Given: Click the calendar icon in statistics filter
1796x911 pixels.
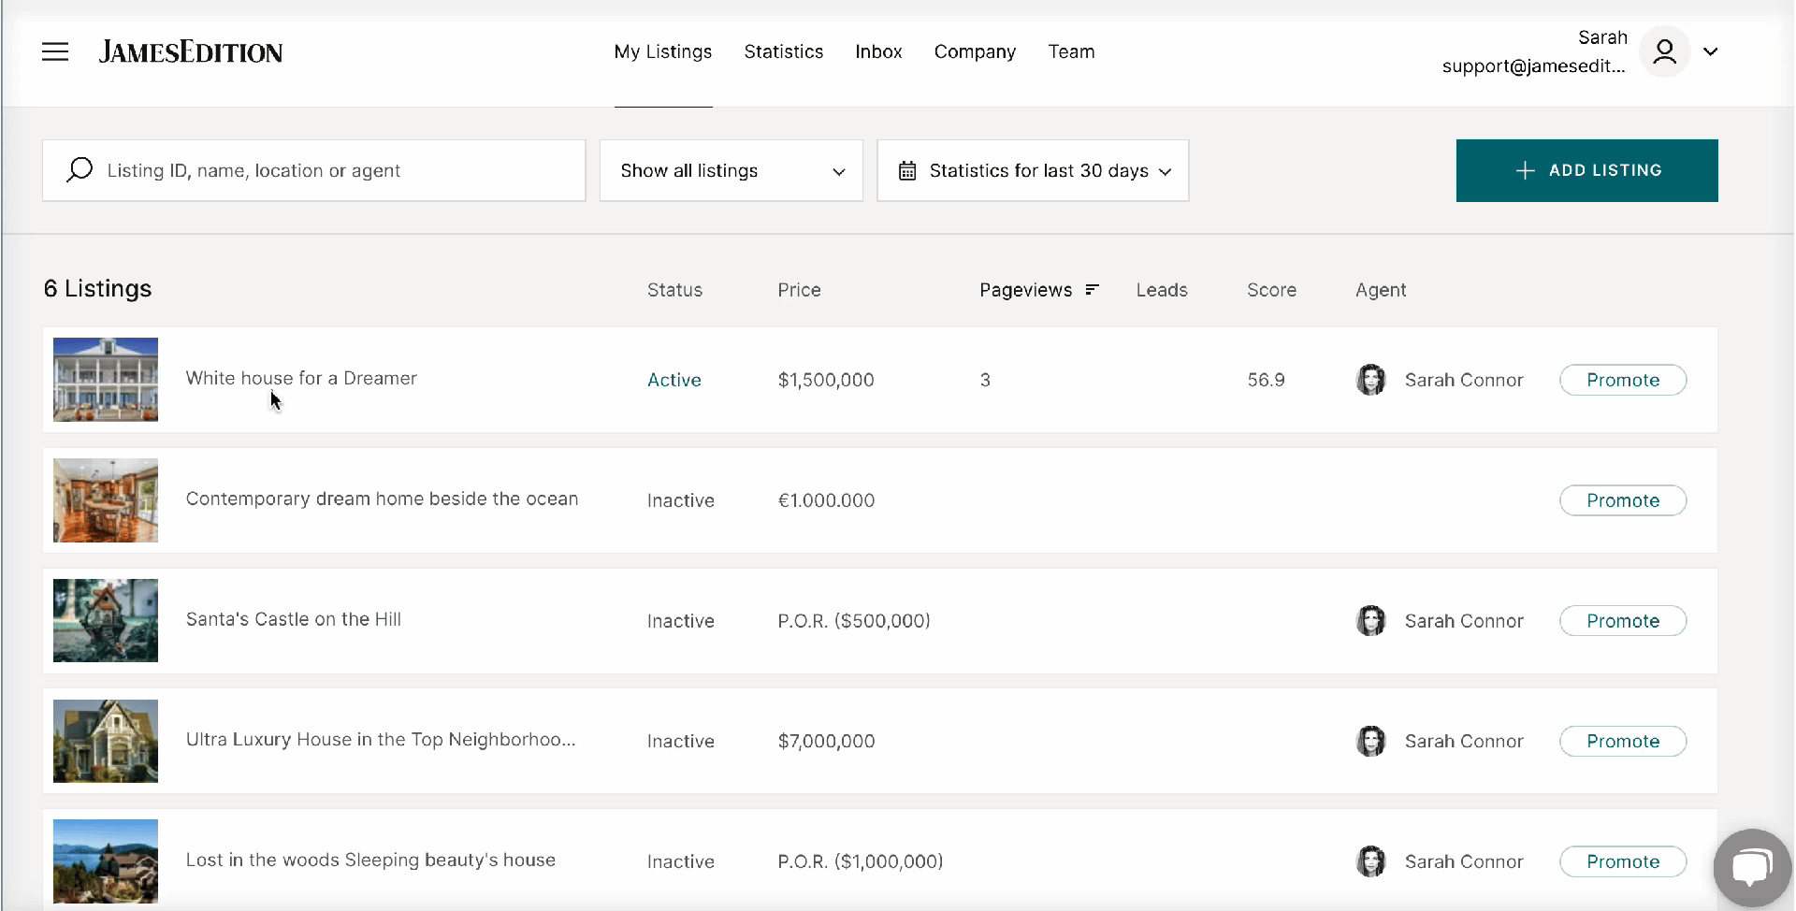Looking at the screenshot, I should [x=906, y=170].
